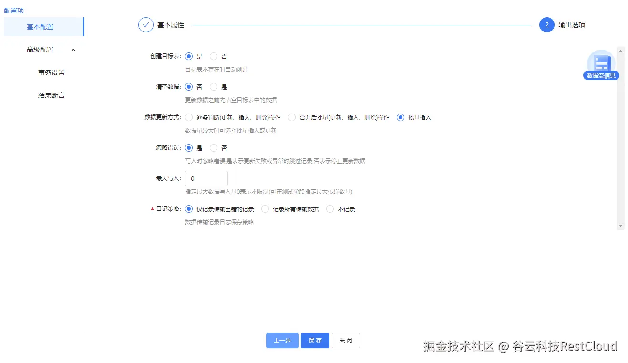
Task: Click the 上一步 button
Action: (x=282, y=340)
